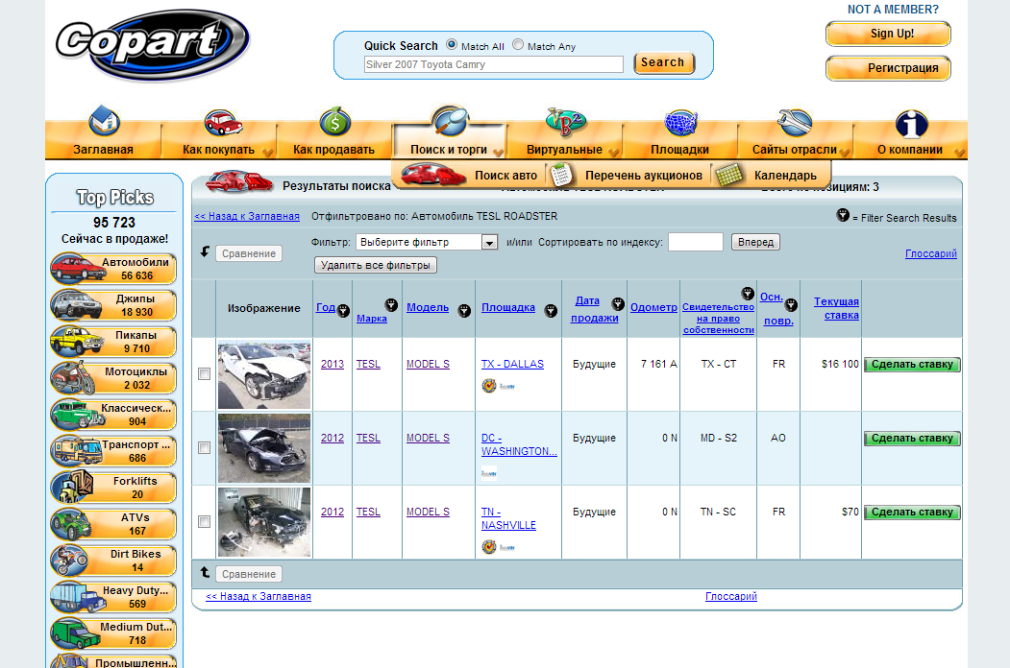This screenshot has width=1010, height=668.
Task: Click the USA map icon above Площадки
Action: click(680, 122)
